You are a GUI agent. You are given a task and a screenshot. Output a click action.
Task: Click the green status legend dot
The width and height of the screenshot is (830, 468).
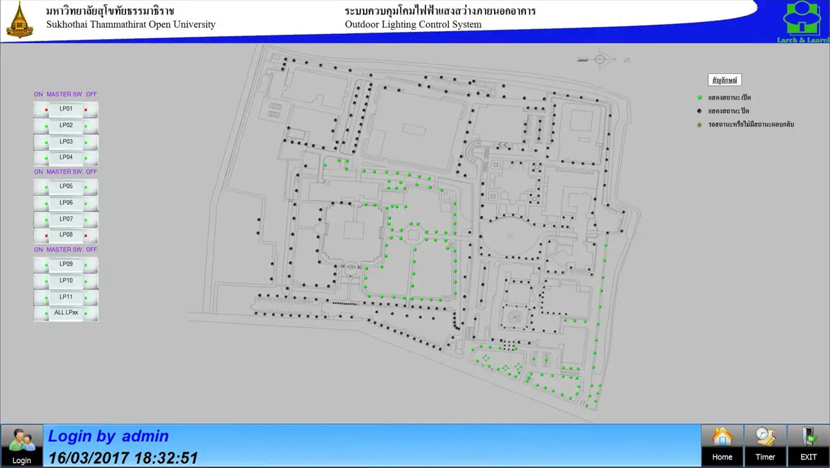699,97
